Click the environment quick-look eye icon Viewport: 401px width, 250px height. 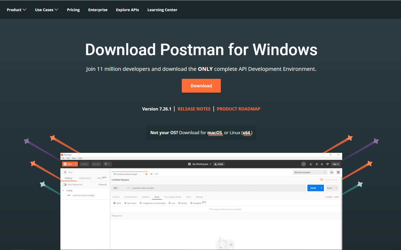(x=332, y=172)
